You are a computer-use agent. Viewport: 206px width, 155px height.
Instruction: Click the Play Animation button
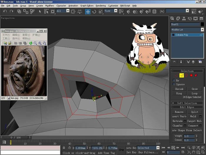173,148
